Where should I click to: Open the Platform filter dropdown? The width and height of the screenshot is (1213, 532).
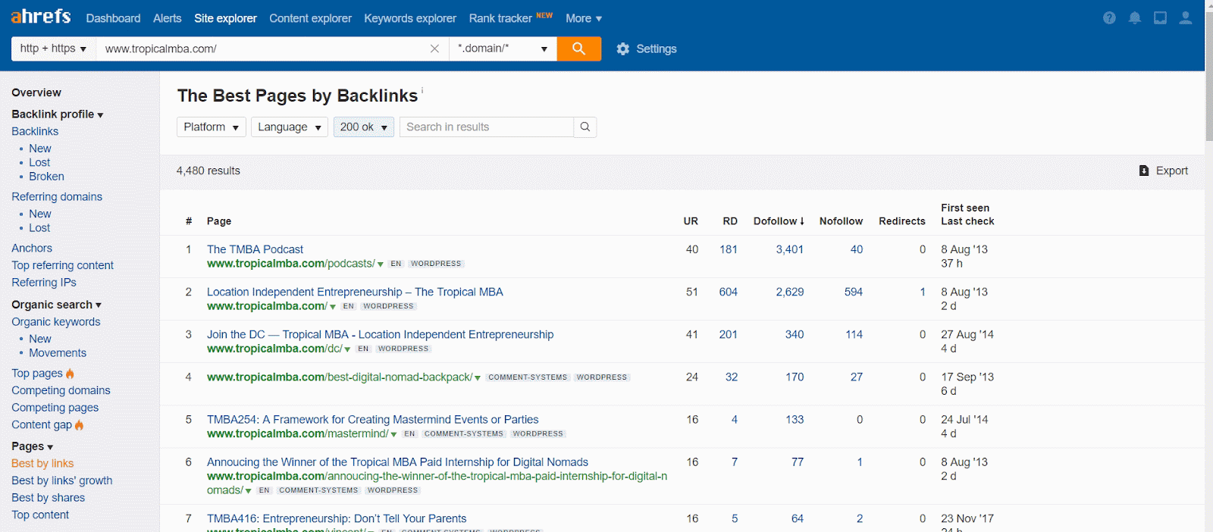click(x=212, y=127)
